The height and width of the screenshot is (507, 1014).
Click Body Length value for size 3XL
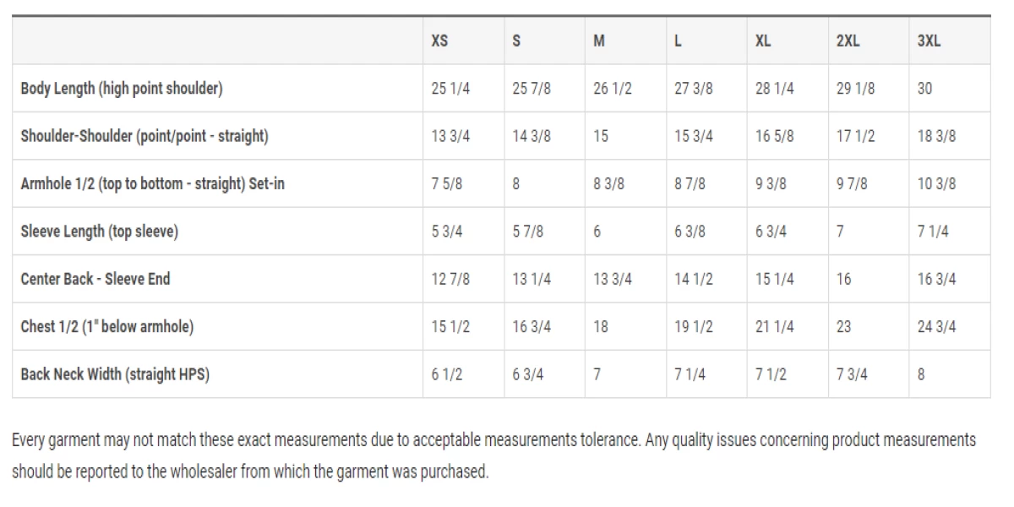pos(924,89)
